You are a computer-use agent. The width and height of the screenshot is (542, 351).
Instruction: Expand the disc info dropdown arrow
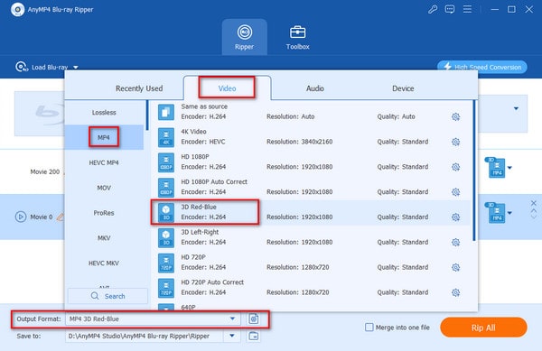coord(516,108)
